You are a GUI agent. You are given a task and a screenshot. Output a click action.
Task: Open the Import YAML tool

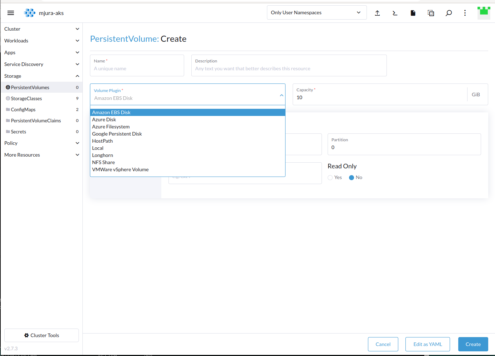pos(377,13)
